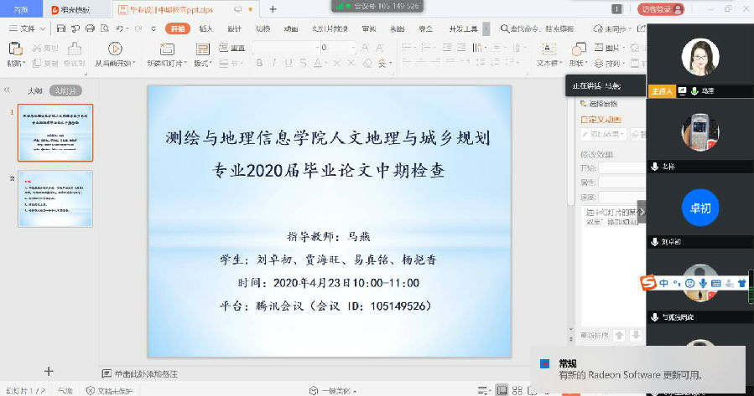Click the Text Box (文本框) icon
This screenshot has height=396, width=754.
549,49
